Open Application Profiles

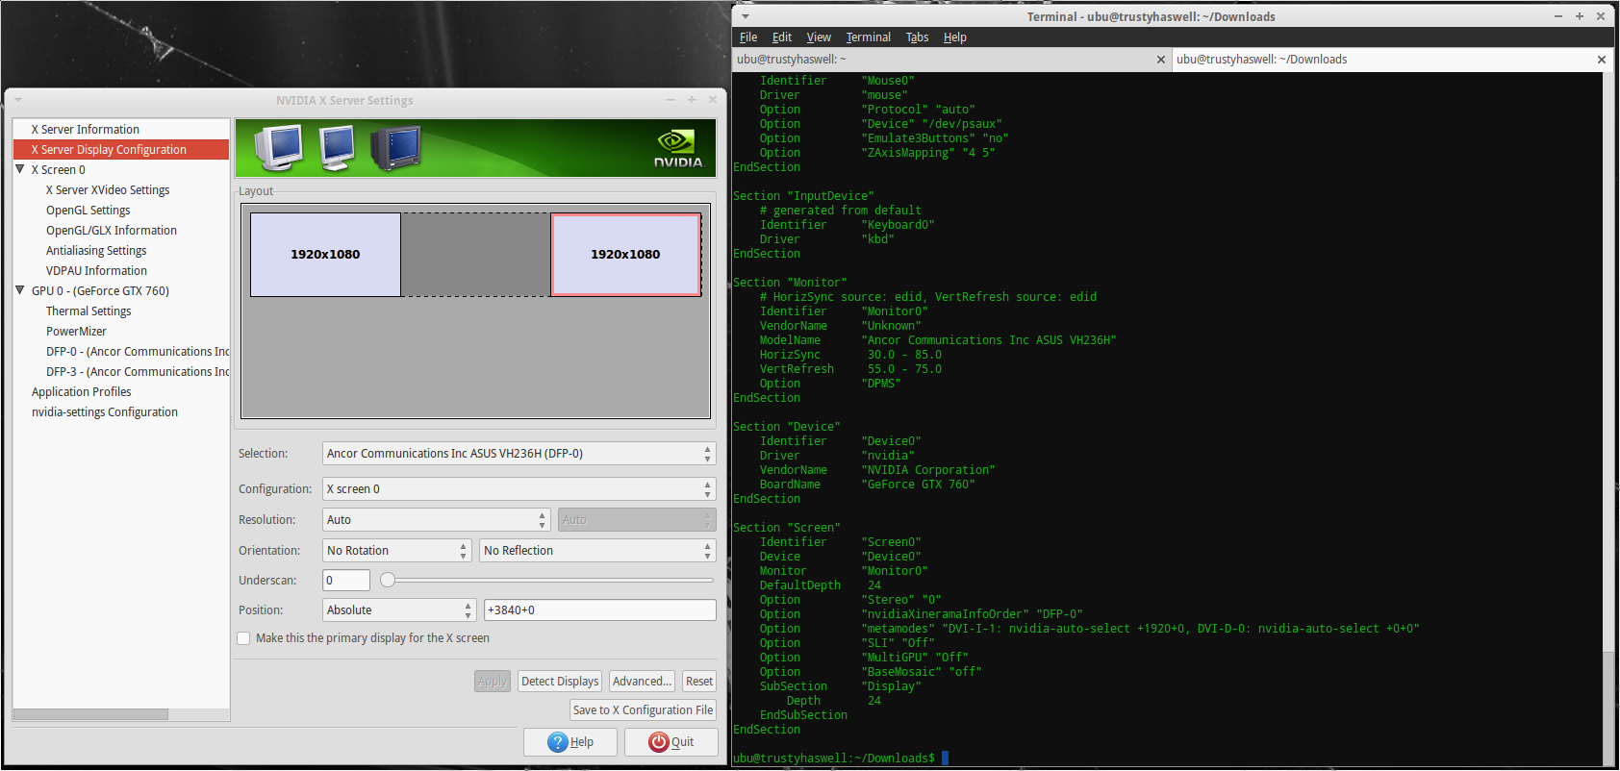[x=82, y=392]
